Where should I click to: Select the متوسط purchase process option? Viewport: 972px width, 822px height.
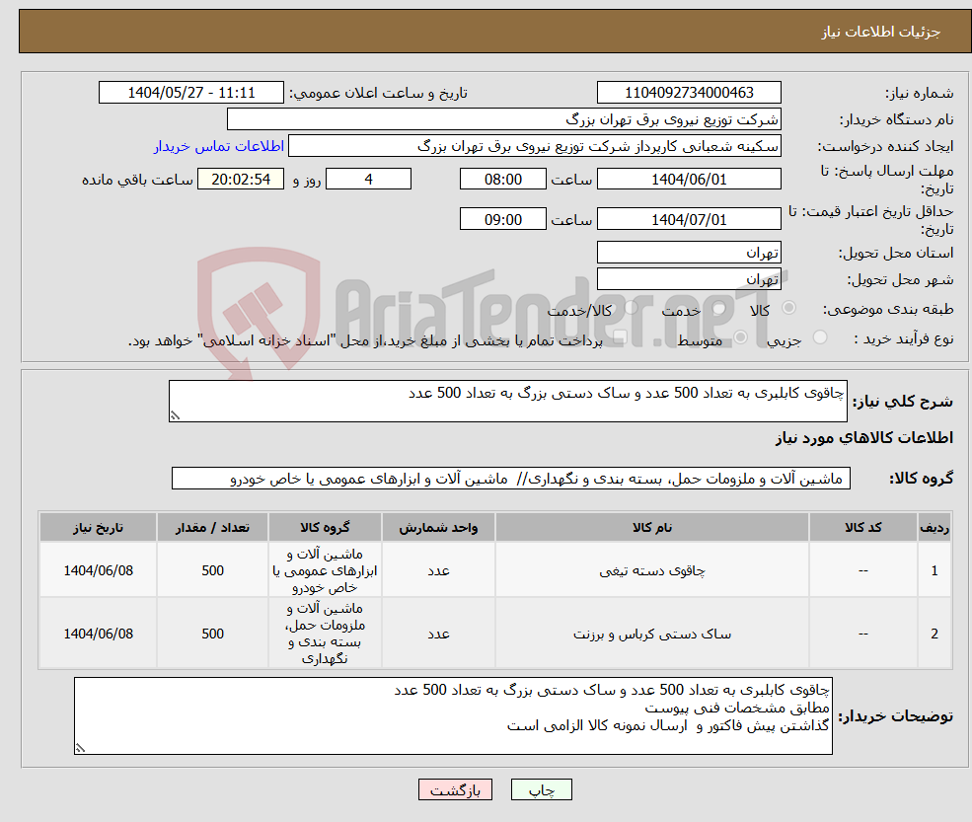pos(739,337)
